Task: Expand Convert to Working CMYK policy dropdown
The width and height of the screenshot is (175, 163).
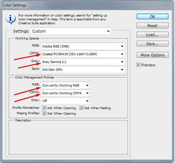Action: point(66,93)
